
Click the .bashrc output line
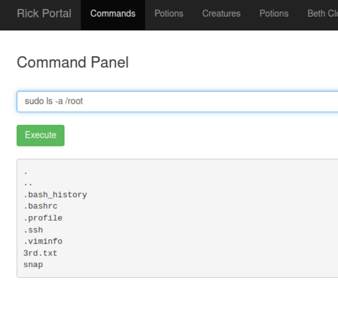[x=41, y=206]
